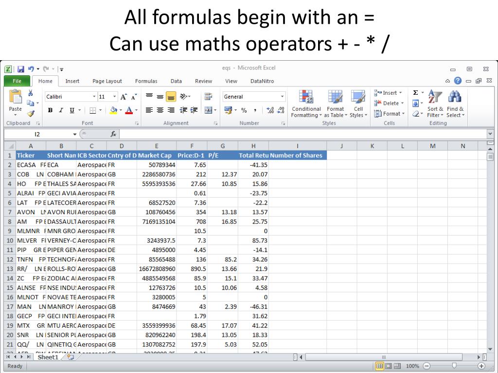Image resolution: width=498 pixels, height=373 pixels.
Task: Toggle Italic formatting
Action: point(61,110)
